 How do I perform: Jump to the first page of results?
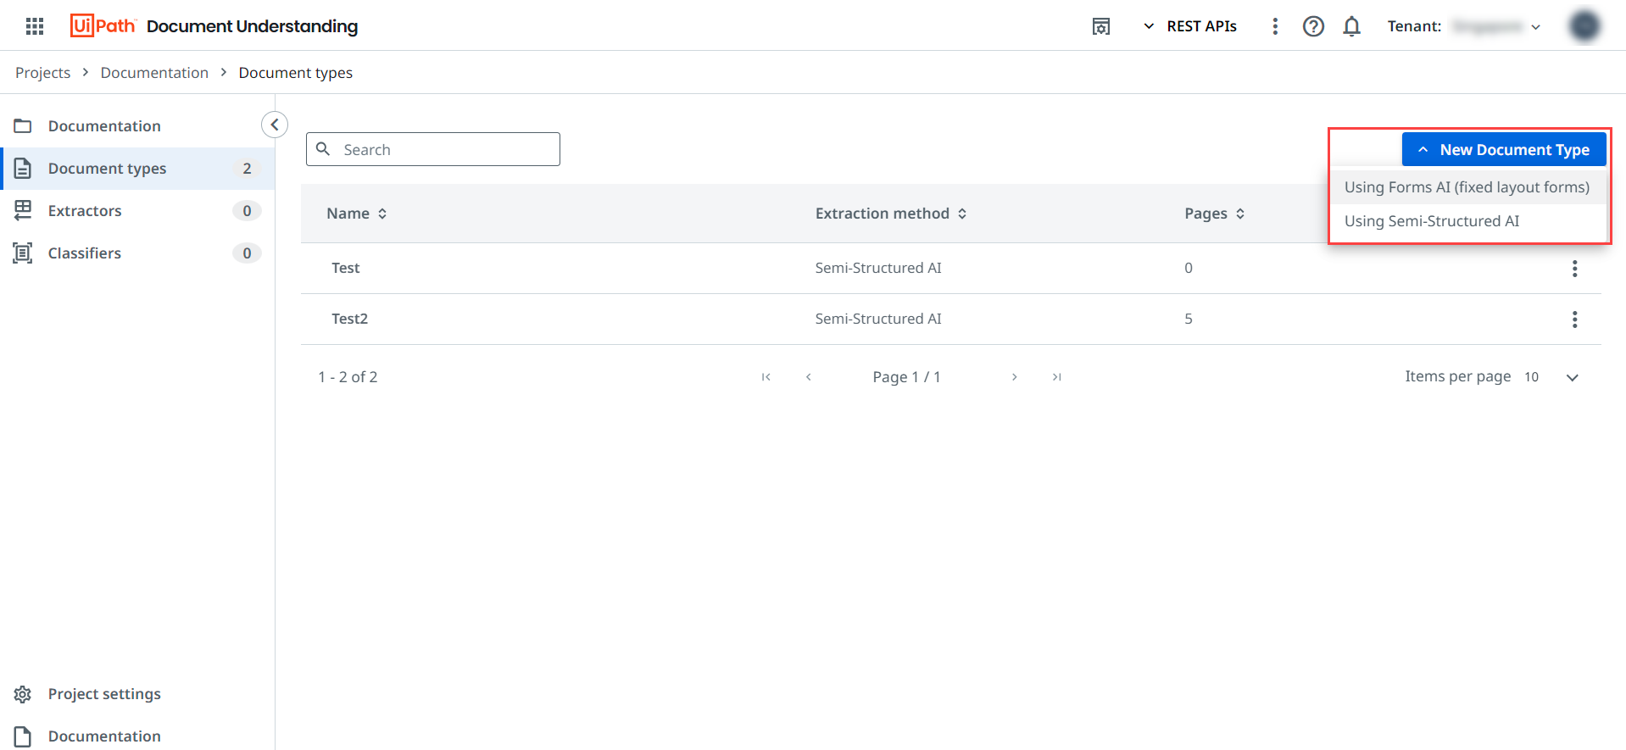point(766,377)
